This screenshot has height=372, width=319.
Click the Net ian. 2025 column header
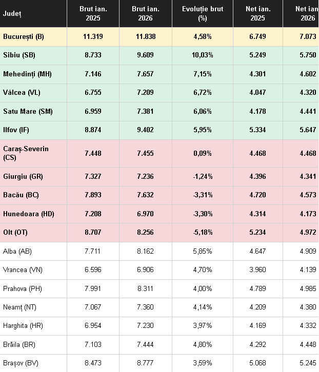(258, 13)
